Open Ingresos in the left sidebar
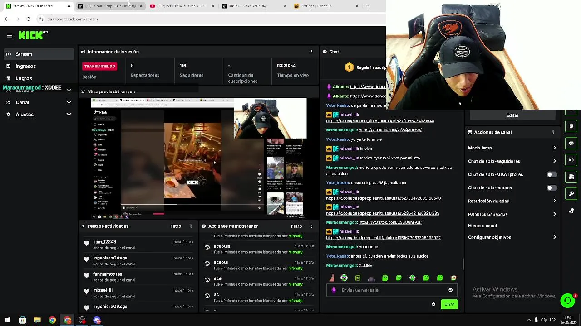The image size is (581, 326). (39, 66)
